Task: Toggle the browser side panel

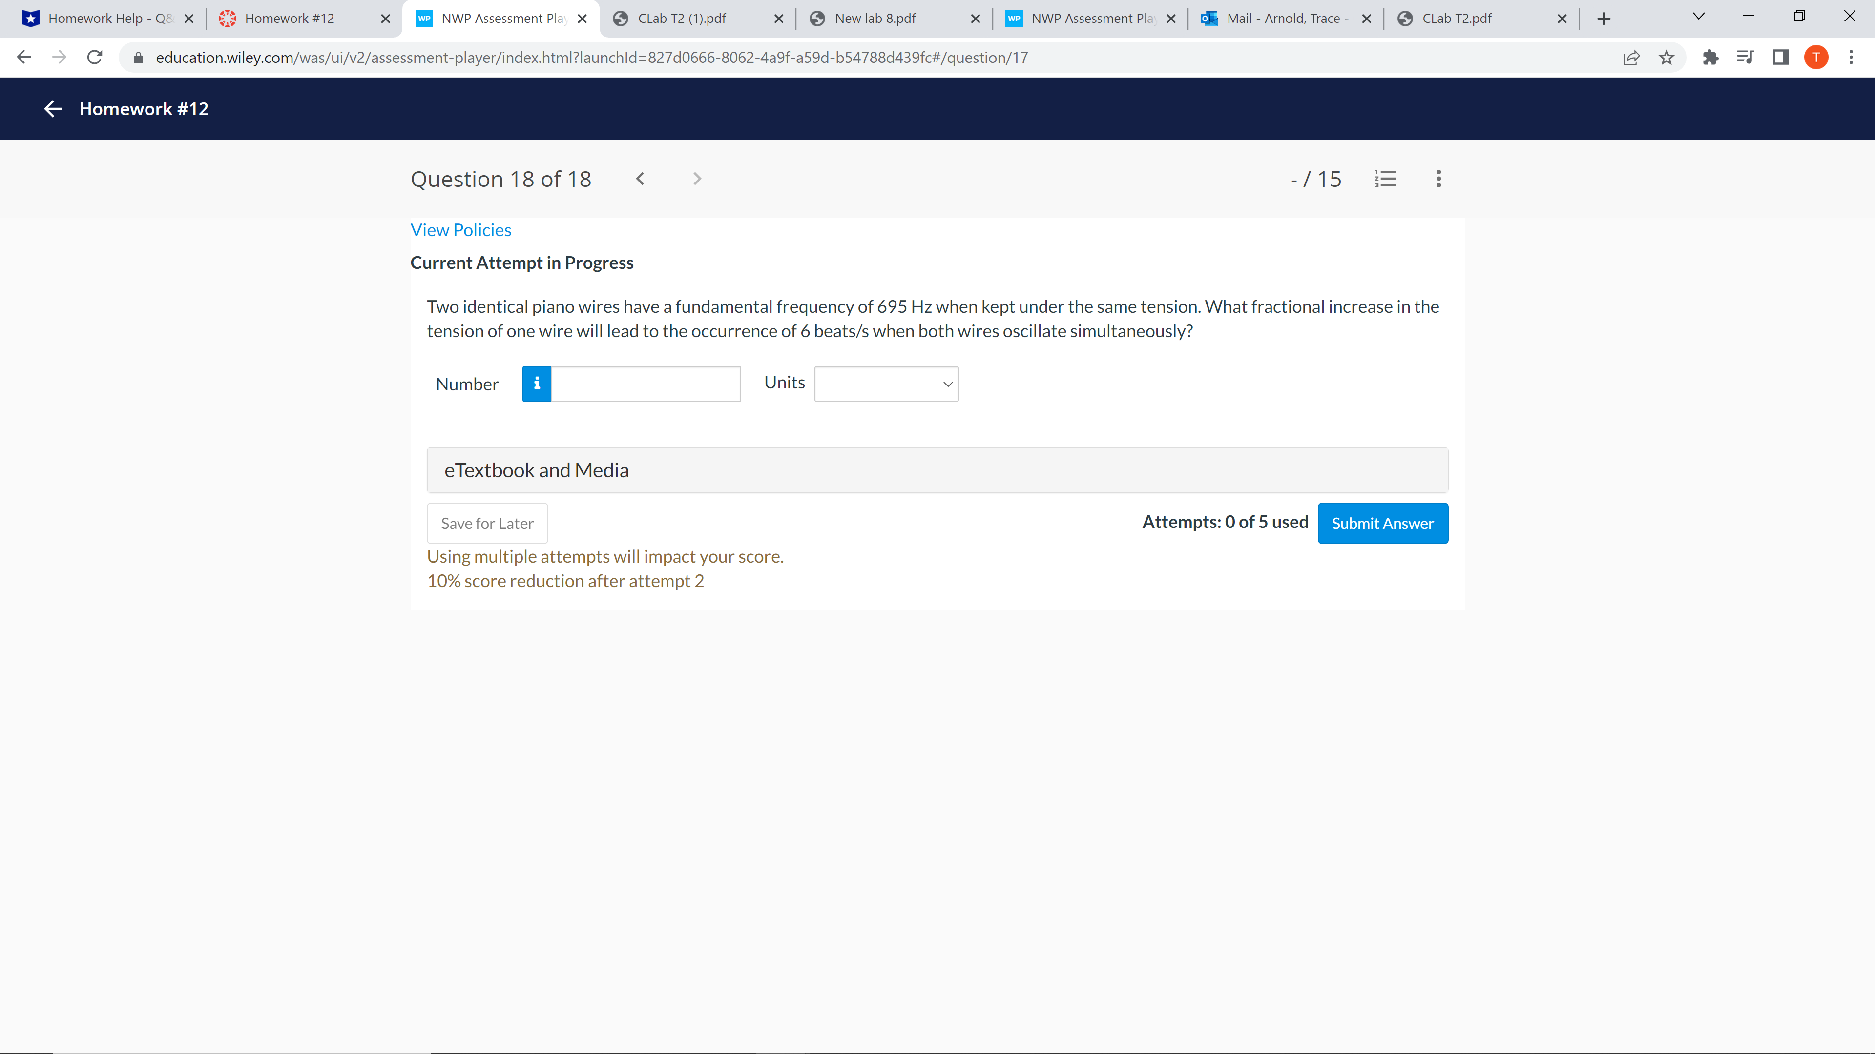Action: [x=1780, y=58]
